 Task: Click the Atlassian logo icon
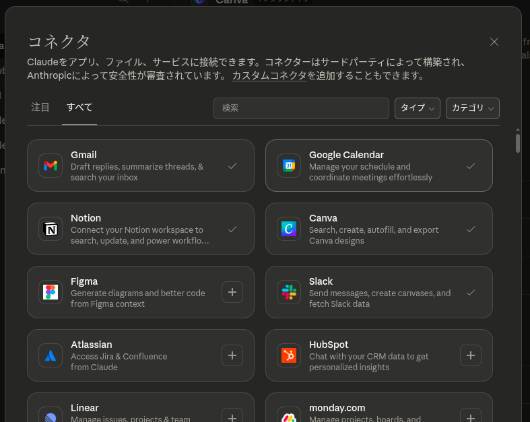coord(51,355)
